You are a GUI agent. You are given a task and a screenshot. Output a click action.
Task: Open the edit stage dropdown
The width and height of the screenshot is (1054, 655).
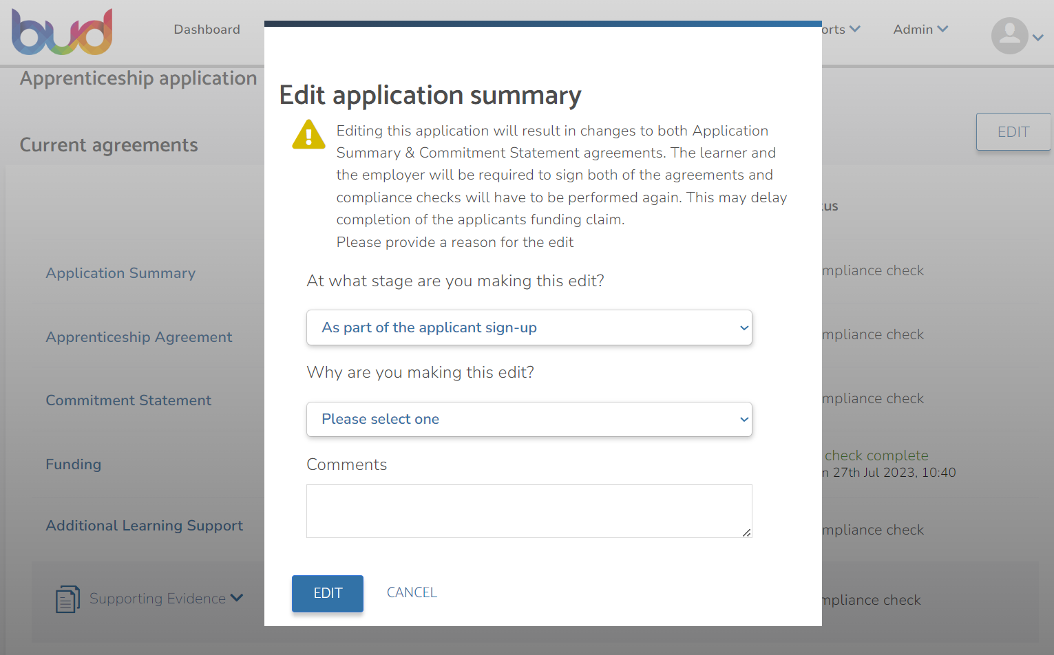529,327
